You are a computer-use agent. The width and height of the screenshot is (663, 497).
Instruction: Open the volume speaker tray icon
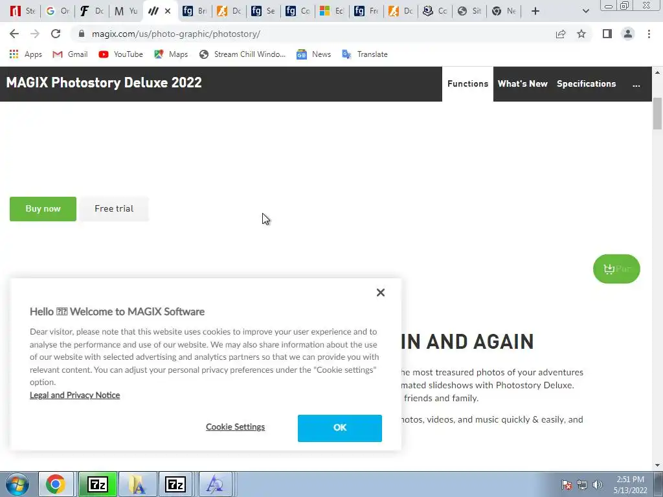pyautogui.click(x=598, y=485)
